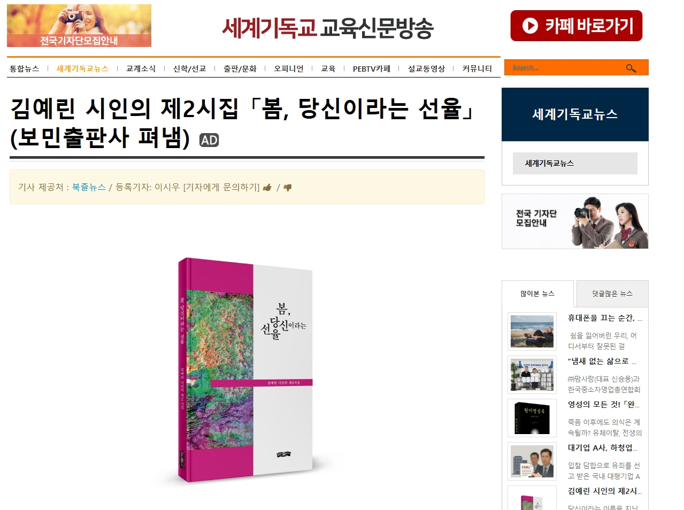
Task: Focus the orange Search input field
Action: pos(567,68)
